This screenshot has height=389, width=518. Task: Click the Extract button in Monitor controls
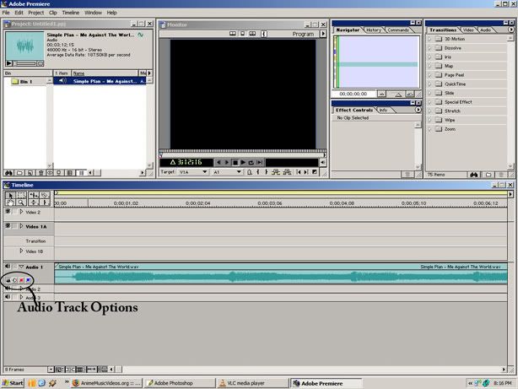point(287,172)
